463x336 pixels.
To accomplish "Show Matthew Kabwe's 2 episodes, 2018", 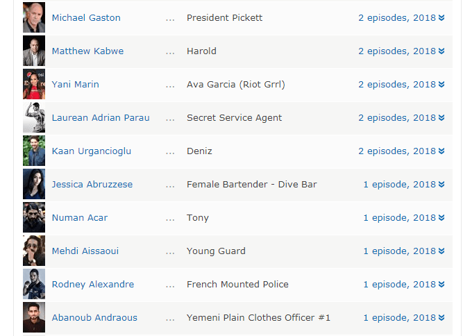I will (x=397, y=51).
